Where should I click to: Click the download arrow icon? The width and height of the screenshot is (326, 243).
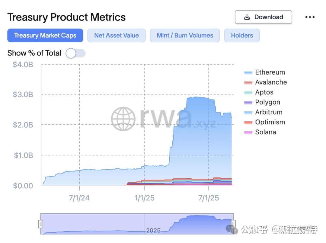pos(248,17)
